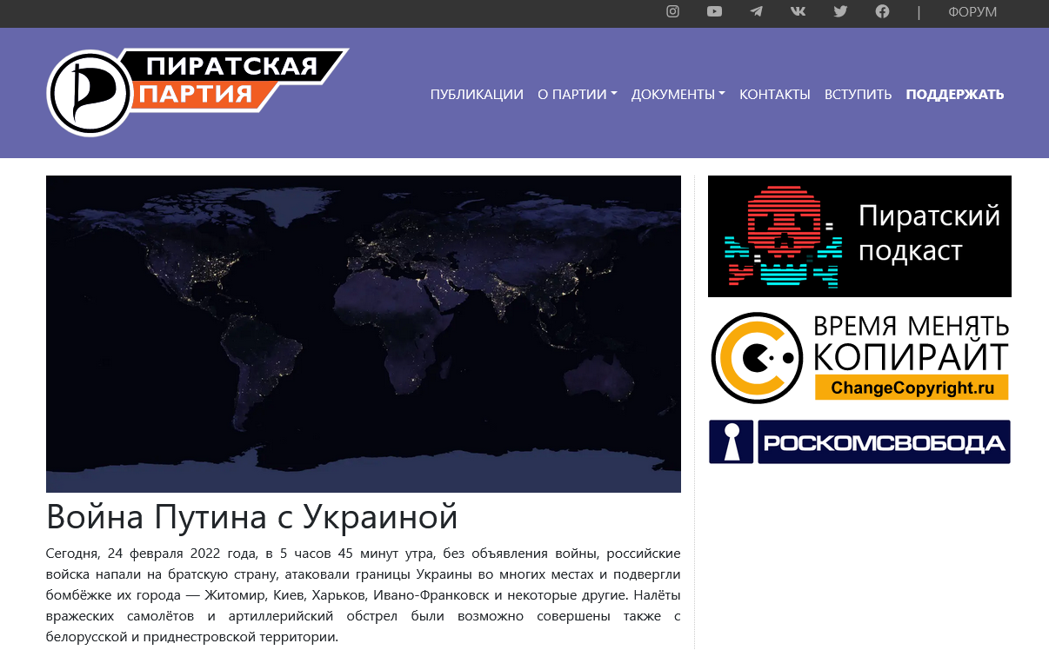Expand the «О ПАРТИИ» dropdown menu
The width and height of the screenshot is (1049, 650).
(577, 94)
